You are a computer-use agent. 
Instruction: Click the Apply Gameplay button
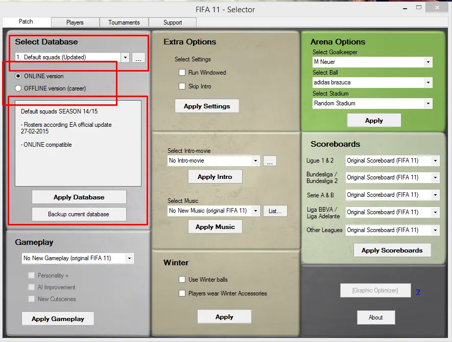(x=58, y=318)
